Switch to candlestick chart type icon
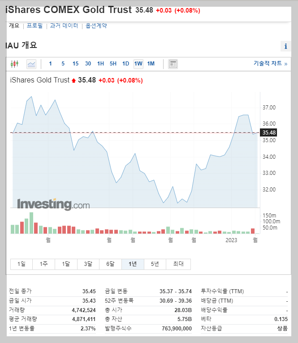The height and width of the screenshot is (343, 298). 14,64
